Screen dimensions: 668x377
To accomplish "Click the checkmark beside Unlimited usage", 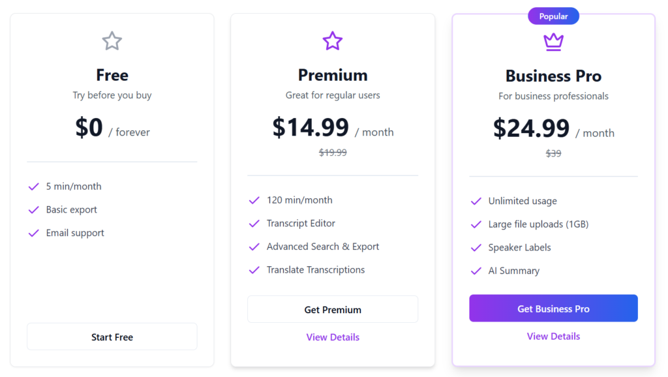I will click(x=476, y=201).
